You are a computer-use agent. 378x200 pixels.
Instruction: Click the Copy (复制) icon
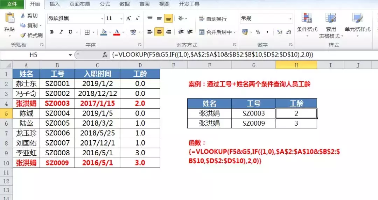tap(23, 25)
